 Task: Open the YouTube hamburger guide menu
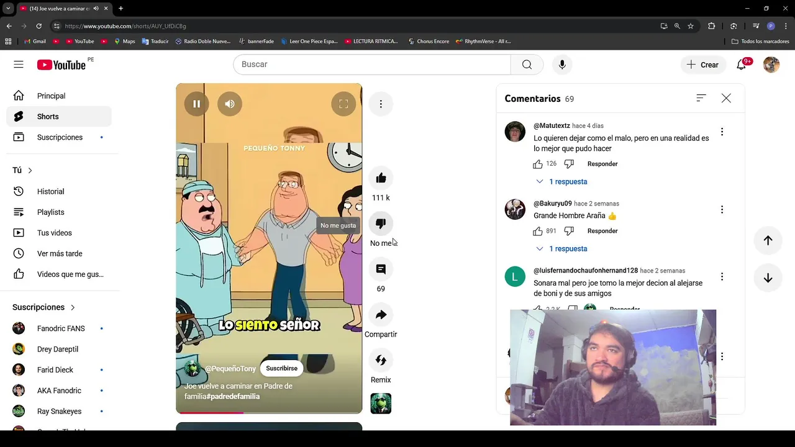tap(19, 65)
